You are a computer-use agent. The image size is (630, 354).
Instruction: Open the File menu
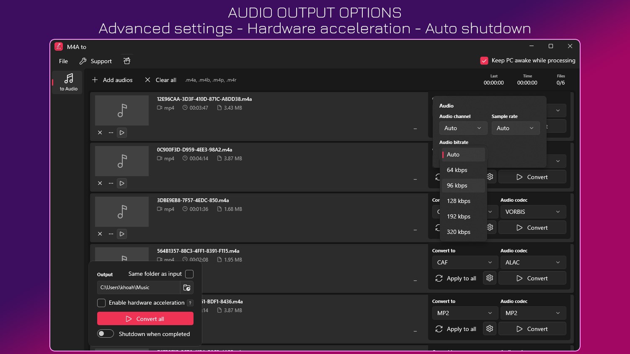point(64,61)
